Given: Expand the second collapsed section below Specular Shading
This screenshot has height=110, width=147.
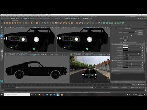Looking at the screenshot, I should [112, 71].
